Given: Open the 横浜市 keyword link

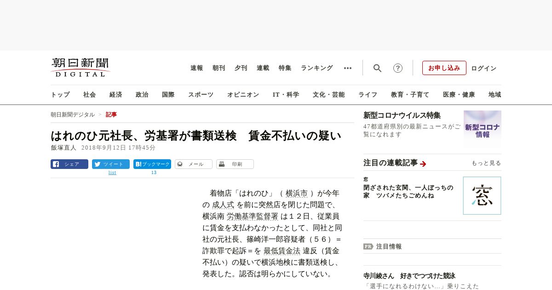Looking at the screenshot, I should (297, 193).
